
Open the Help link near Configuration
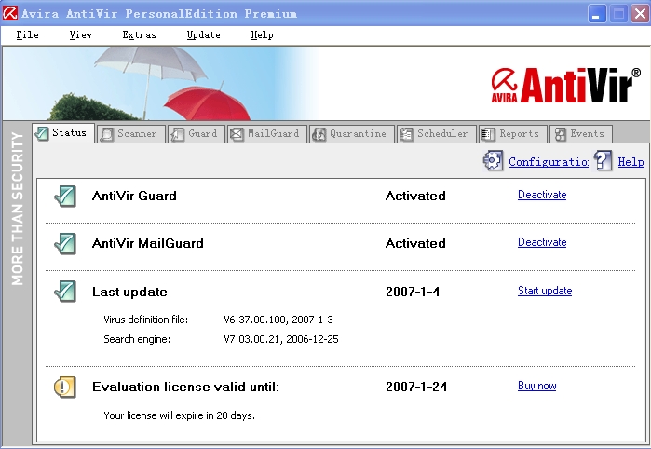pos(631,161)
